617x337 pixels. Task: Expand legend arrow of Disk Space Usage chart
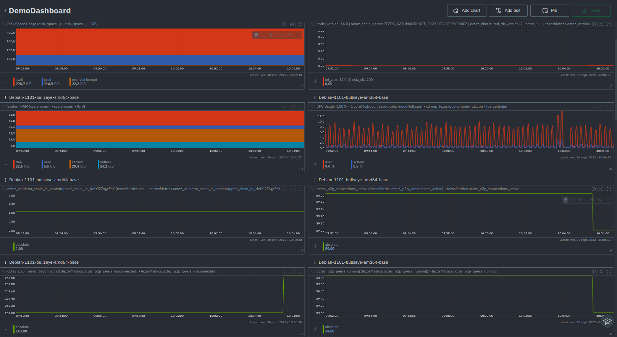click(6, 81)
